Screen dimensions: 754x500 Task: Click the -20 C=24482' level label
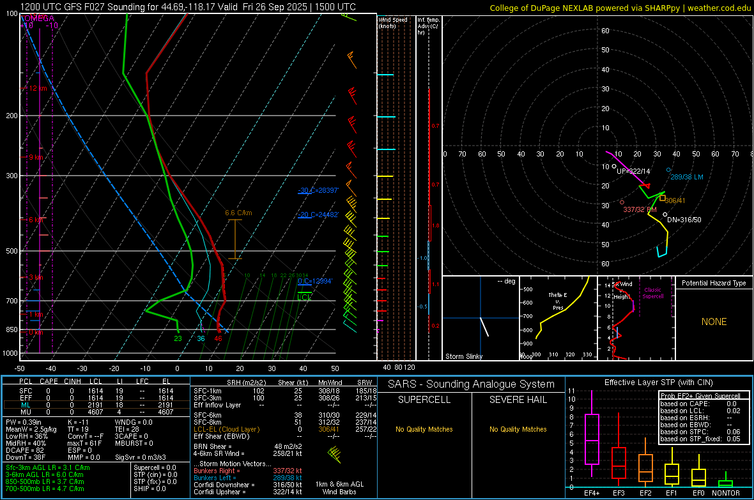coord(318,215)
